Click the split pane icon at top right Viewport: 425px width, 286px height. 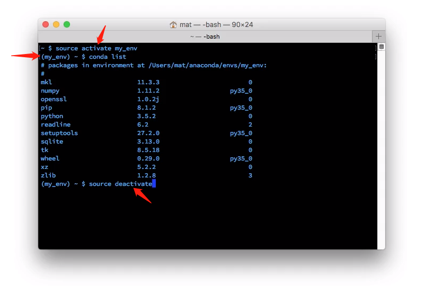click(381, 47)
